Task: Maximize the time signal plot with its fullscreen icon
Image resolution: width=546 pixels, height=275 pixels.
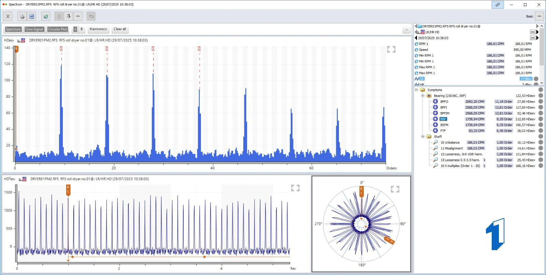Action: tap(295, 188)
